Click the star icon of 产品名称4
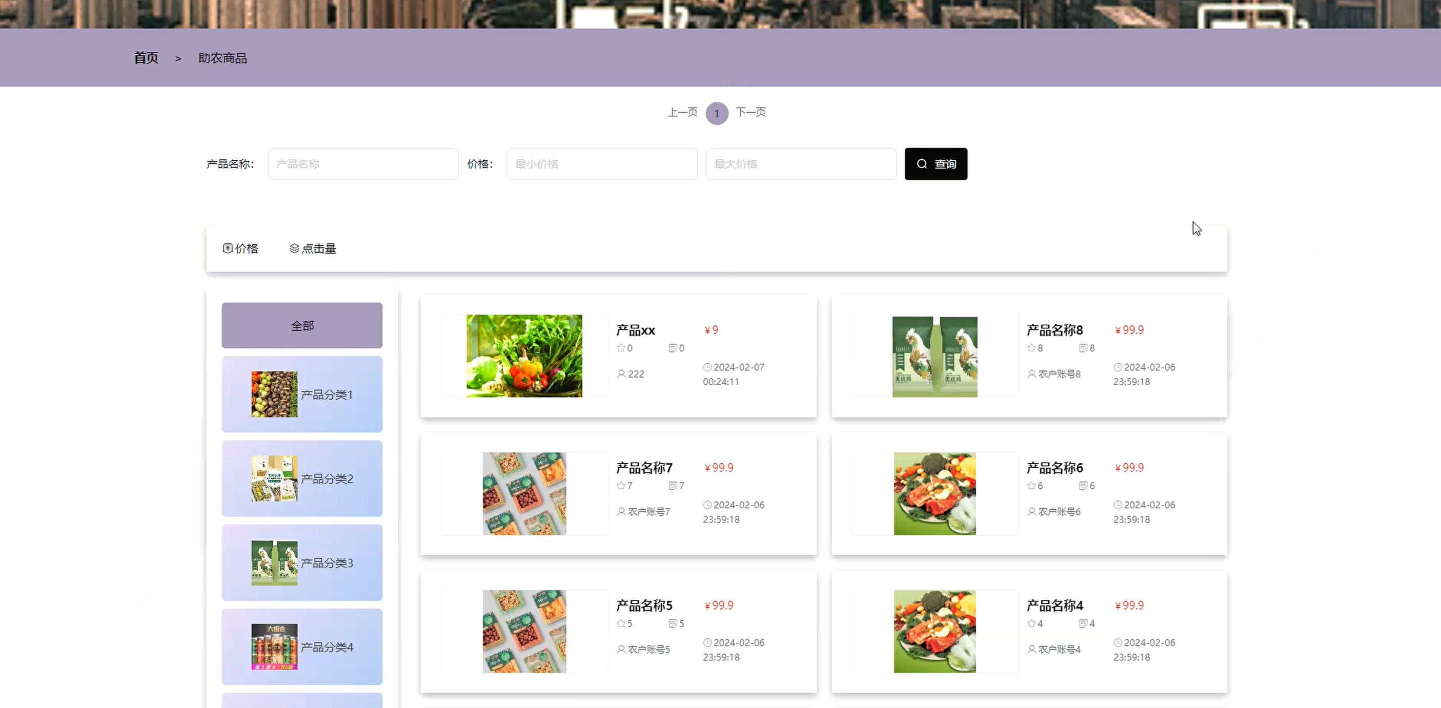This screenshot has width=1441, height=708. point(1031,623)
